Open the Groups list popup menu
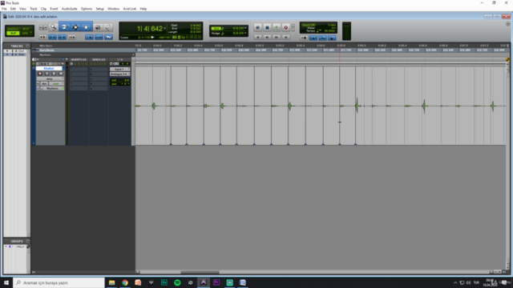The width and height of the screenshot is (513, 288). point(27,242)
